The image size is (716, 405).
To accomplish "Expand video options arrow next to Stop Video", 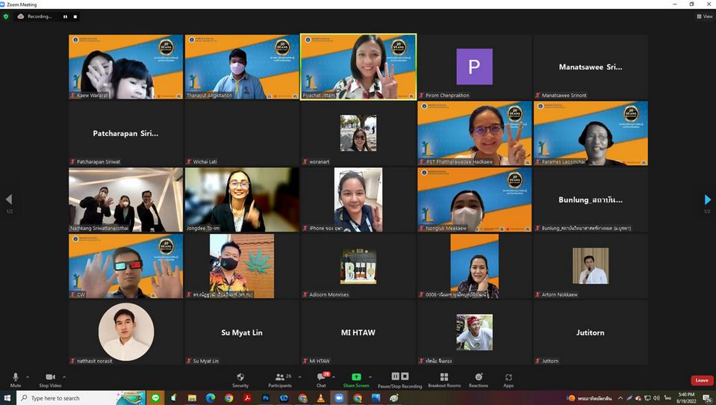I will pyautogui.click(x=64, y=377).
